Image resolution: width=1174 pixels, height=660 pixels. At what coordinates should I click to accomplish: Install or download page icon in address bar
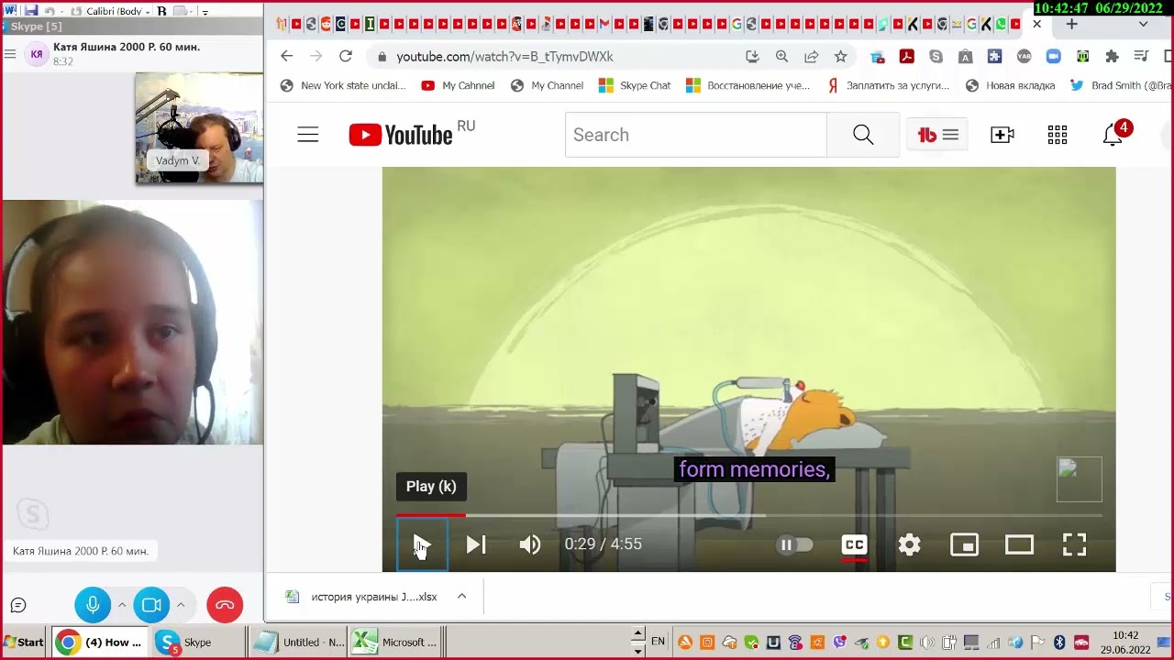point(752,56)
